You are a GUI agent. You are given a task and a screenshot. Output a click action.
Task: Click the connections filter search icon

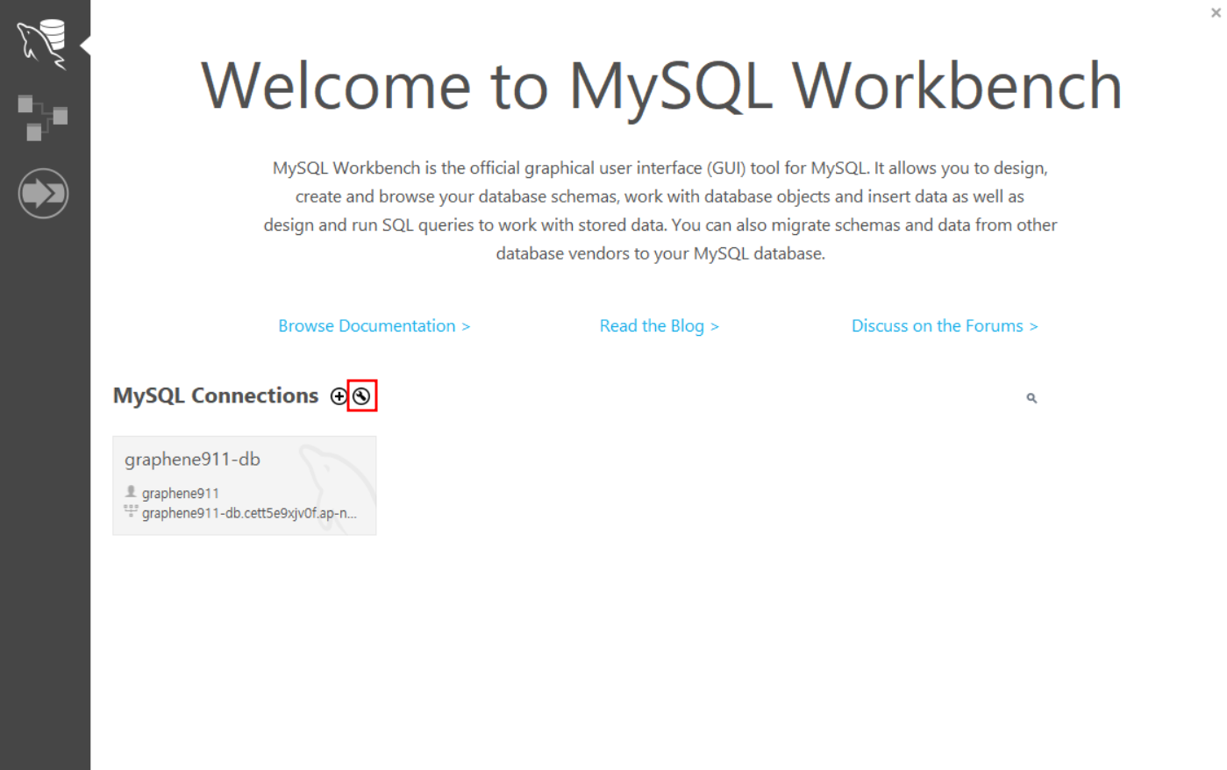tap(1031, 398)
